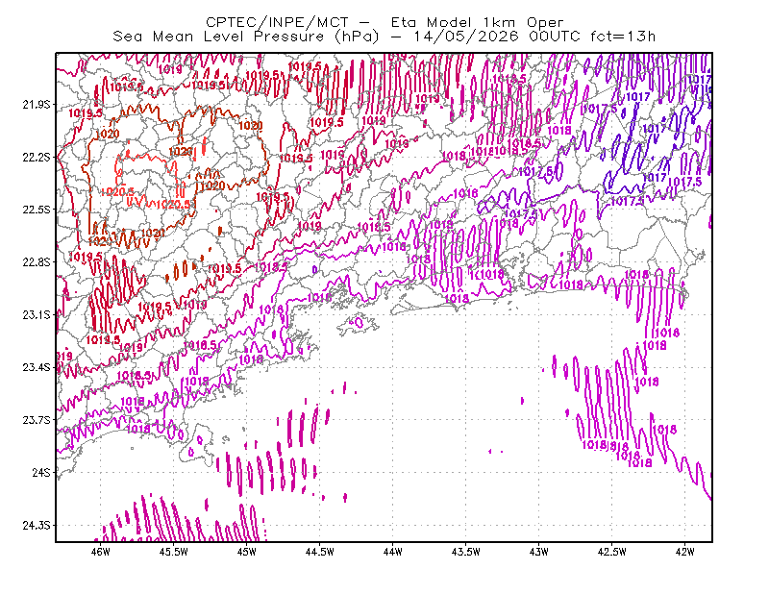Screen dimensions: 769x594
Task: Click the 42.5W longitude axis label
Action: (x=612, y=552)
